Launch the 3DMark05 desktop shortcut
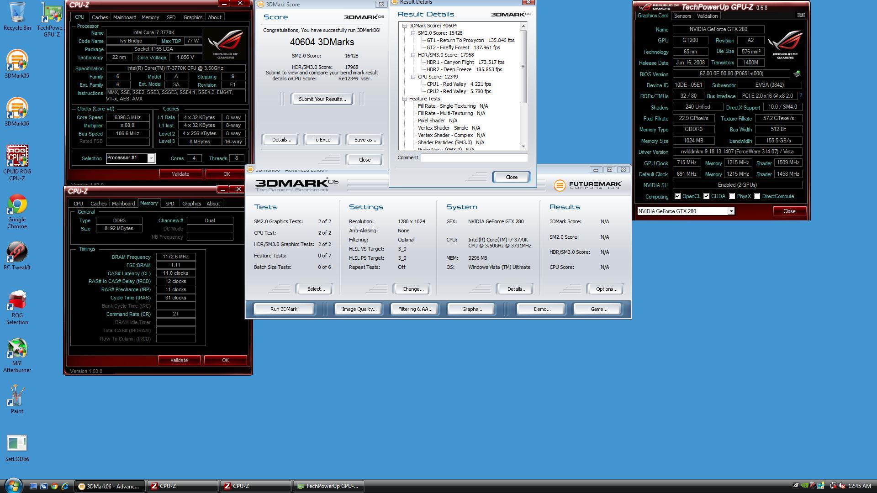The width and height of the screenshot is (877, 493). pos(17,64)
